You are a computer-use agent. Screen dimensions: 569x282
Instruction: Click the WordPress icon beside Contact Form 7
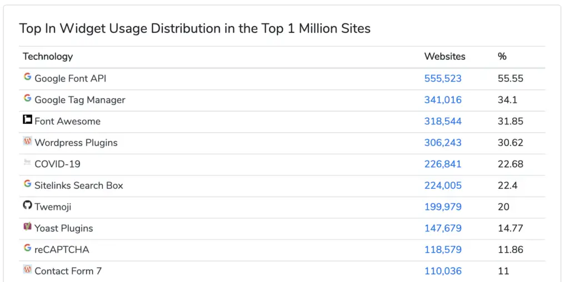[27, 269]
